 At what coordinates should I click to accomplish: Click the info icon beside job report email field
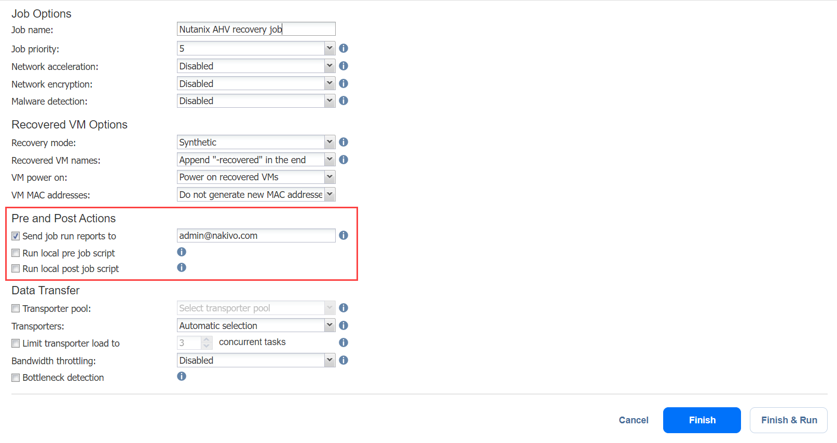click(344, 235)
